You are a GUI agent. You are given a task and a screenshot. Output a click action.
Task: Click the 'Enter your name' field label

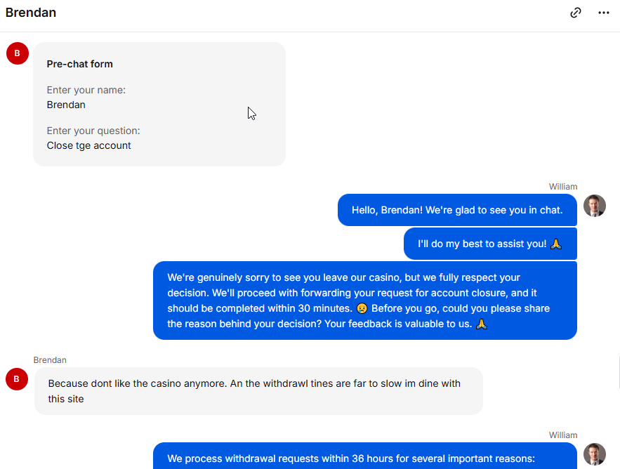coord(86,90)
